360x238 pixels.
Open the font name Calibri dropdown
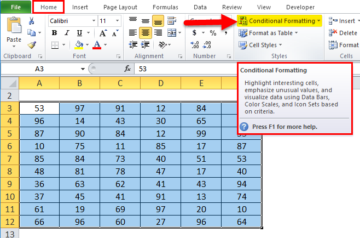[94, 21]
